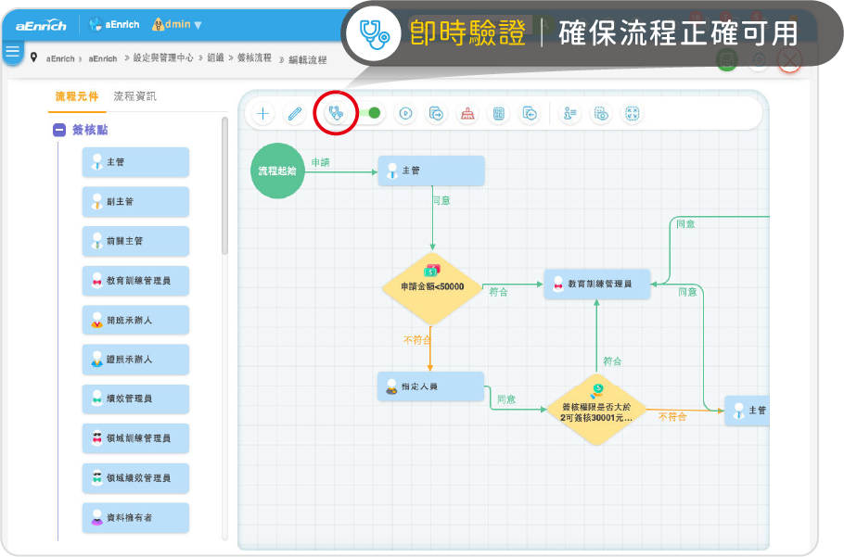Click the import document arrow-left icon
844x557 pixels.
point(530,113)
